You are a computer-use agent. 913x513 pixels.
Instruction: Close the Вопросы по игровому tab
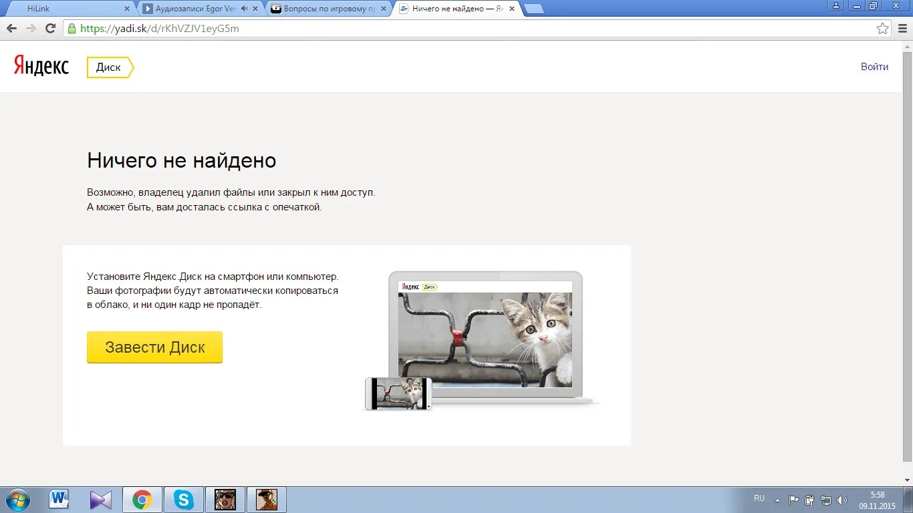click(384, 9)
